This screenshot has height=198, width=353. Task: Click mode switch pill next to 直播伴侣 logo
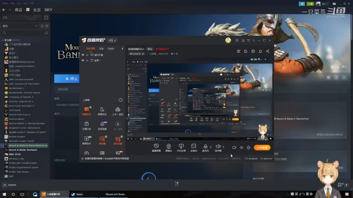click(x=112, y=40)
